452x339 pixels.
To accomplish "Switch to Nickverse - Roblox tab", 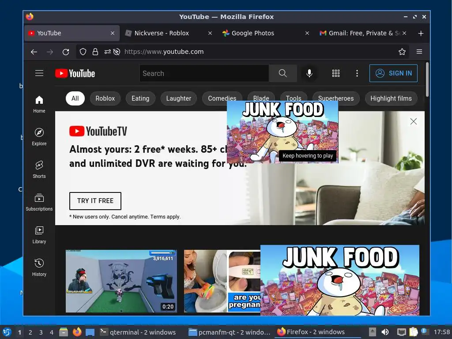I will coord(169,33).
